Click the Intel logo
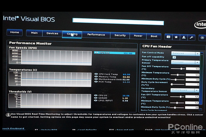 201,24
